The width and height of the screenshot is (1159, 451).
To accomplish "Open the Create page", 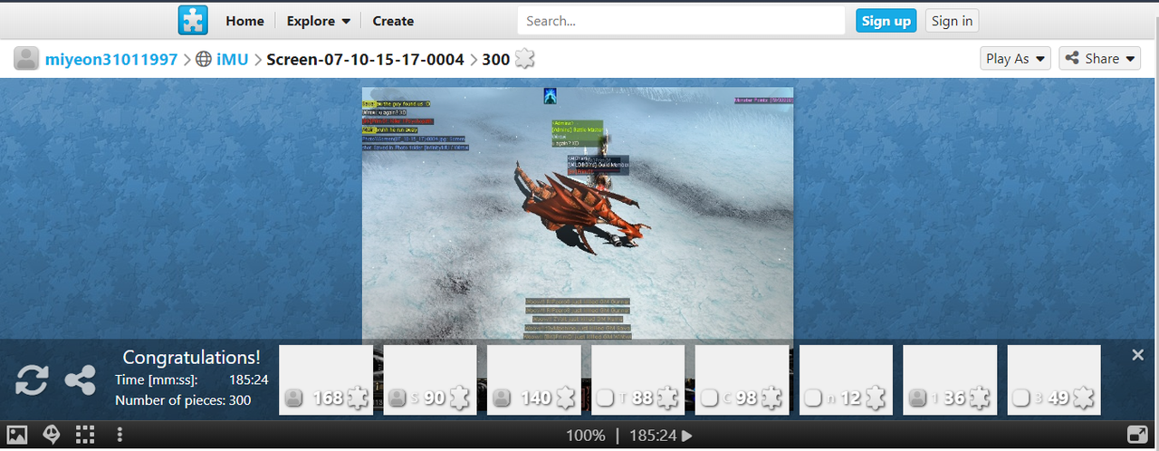I will [393, 21].
